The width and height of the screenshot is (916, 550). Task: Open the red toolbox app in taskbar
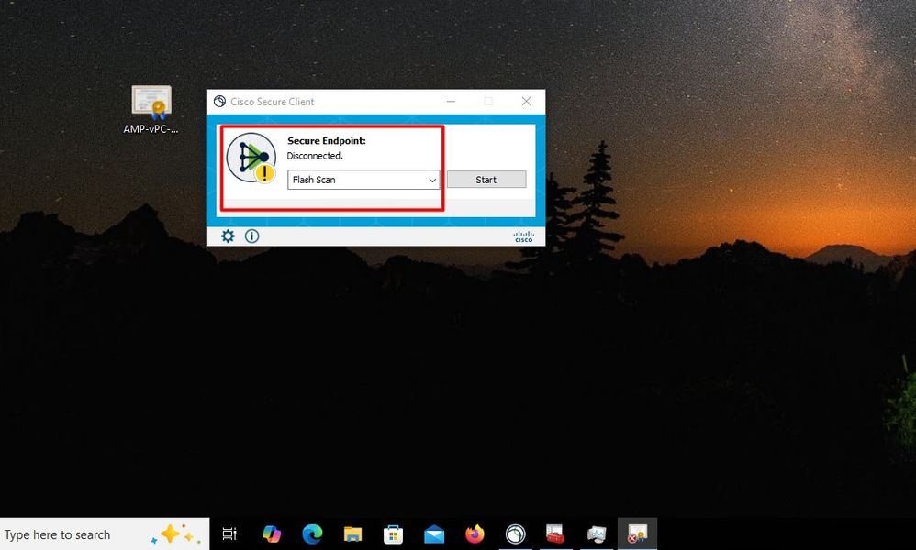[555, 533]
